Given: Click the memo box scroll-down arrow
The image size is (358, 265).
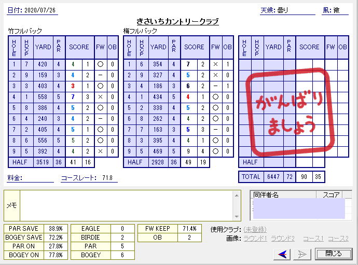Looking at the screenshot, I should pos(237,216).
